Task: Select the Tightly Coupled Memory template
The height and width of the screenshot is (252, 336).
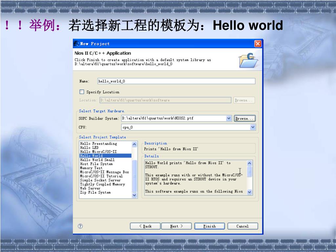Action: (102, 184)
